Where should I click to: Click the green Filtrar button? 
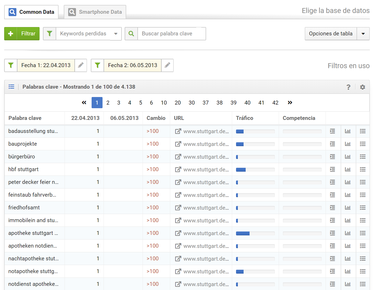click(x=22, y=34)
